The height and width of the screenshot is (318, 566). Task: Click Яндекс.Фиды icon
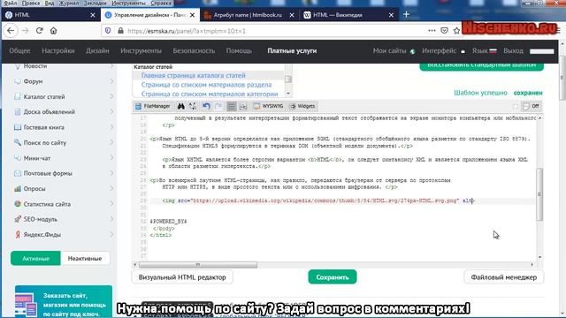(x=18, y=234)
